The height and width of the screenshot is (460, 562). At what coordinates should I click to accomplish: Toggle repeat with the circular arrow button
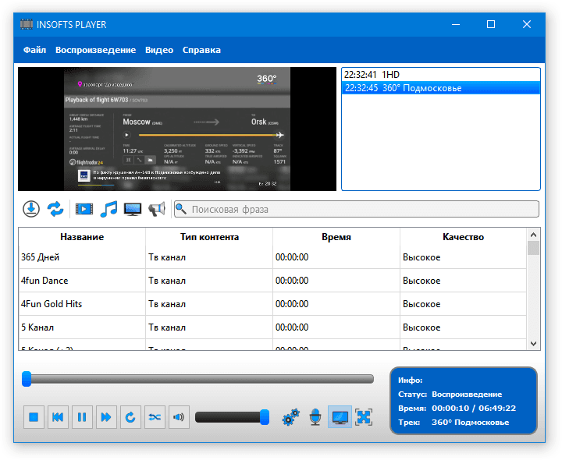pos(130,418)
